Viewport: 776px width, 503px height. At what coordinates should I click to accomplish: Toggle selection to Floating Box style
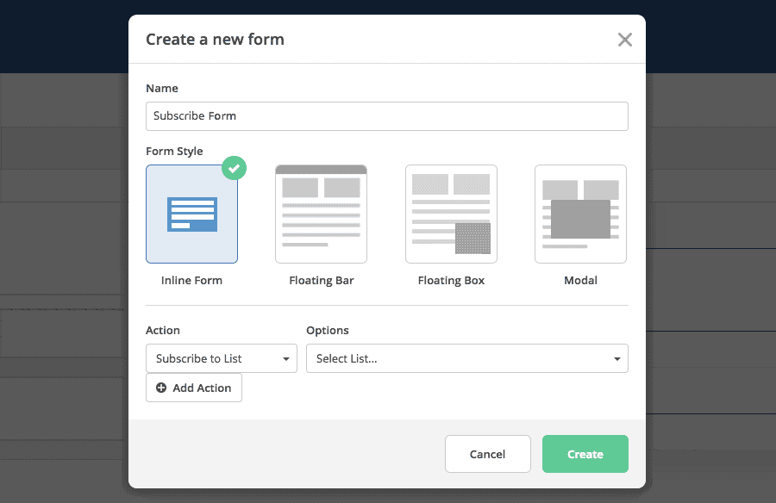click(x=451, y=213)
